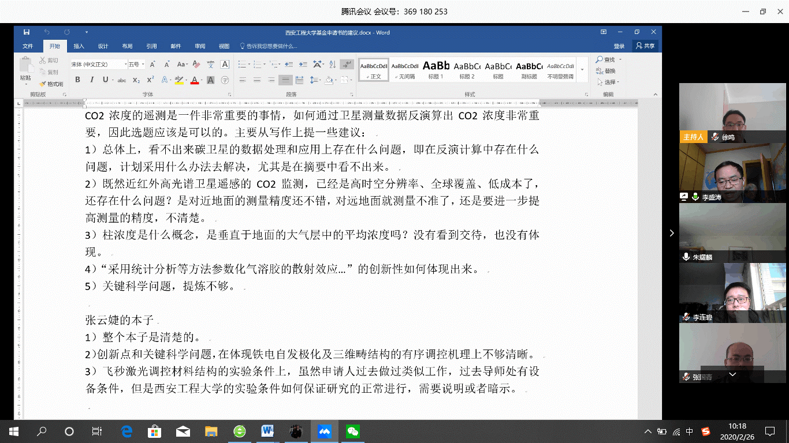The image size is (789, 443).
Task: Toggle justified paragraph alignment
Action: (285, 80)
